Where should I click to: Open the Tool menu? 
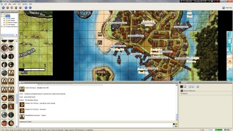click(19, 4)
